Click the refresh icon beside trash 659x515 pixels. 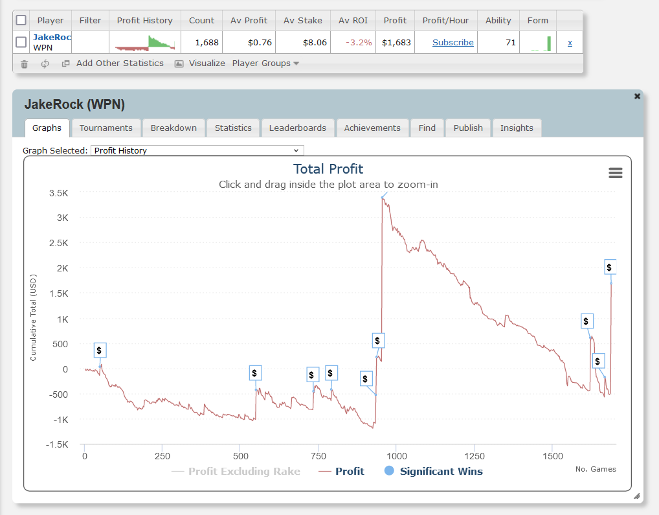point(45,63)
